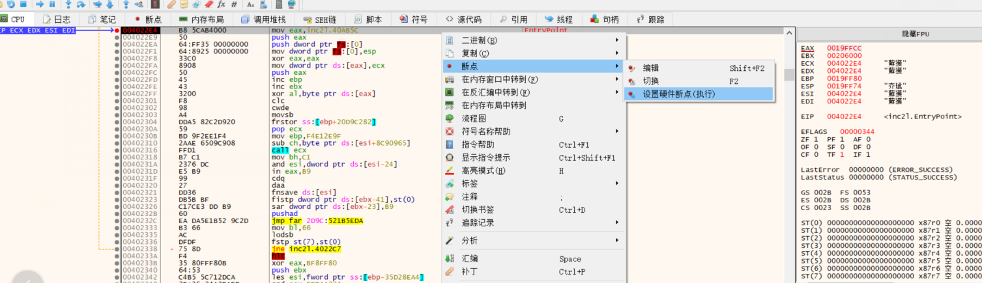Click the pause execution toolbar icon
This screenshot has width=982, height=283.
(x=52, y=4)
